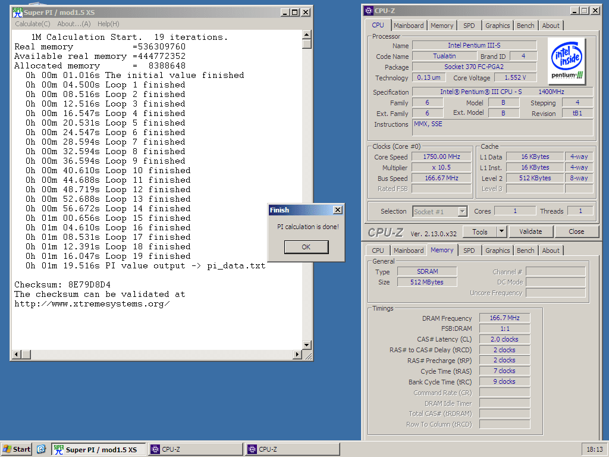This screenshot has height=457, width=609.
Task: Click the Intel Inside Pentium III logo
Action: [566, 61]
